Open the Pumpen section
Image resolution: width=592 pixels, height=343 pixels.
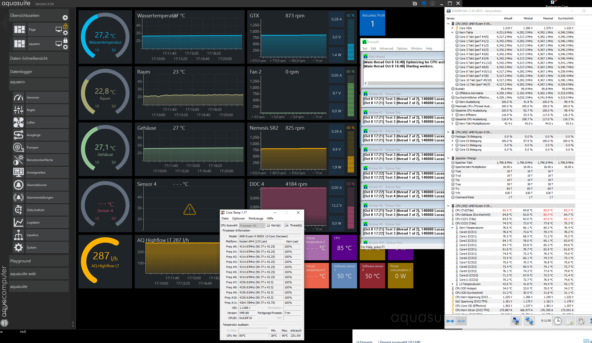point(41,148)
